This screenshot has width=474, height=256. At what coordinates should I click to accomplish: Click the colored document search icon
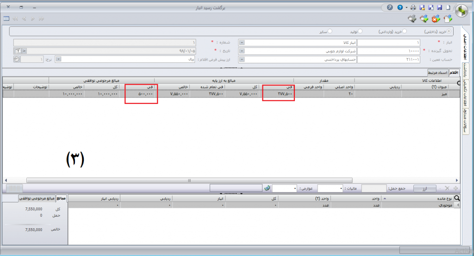424,19
